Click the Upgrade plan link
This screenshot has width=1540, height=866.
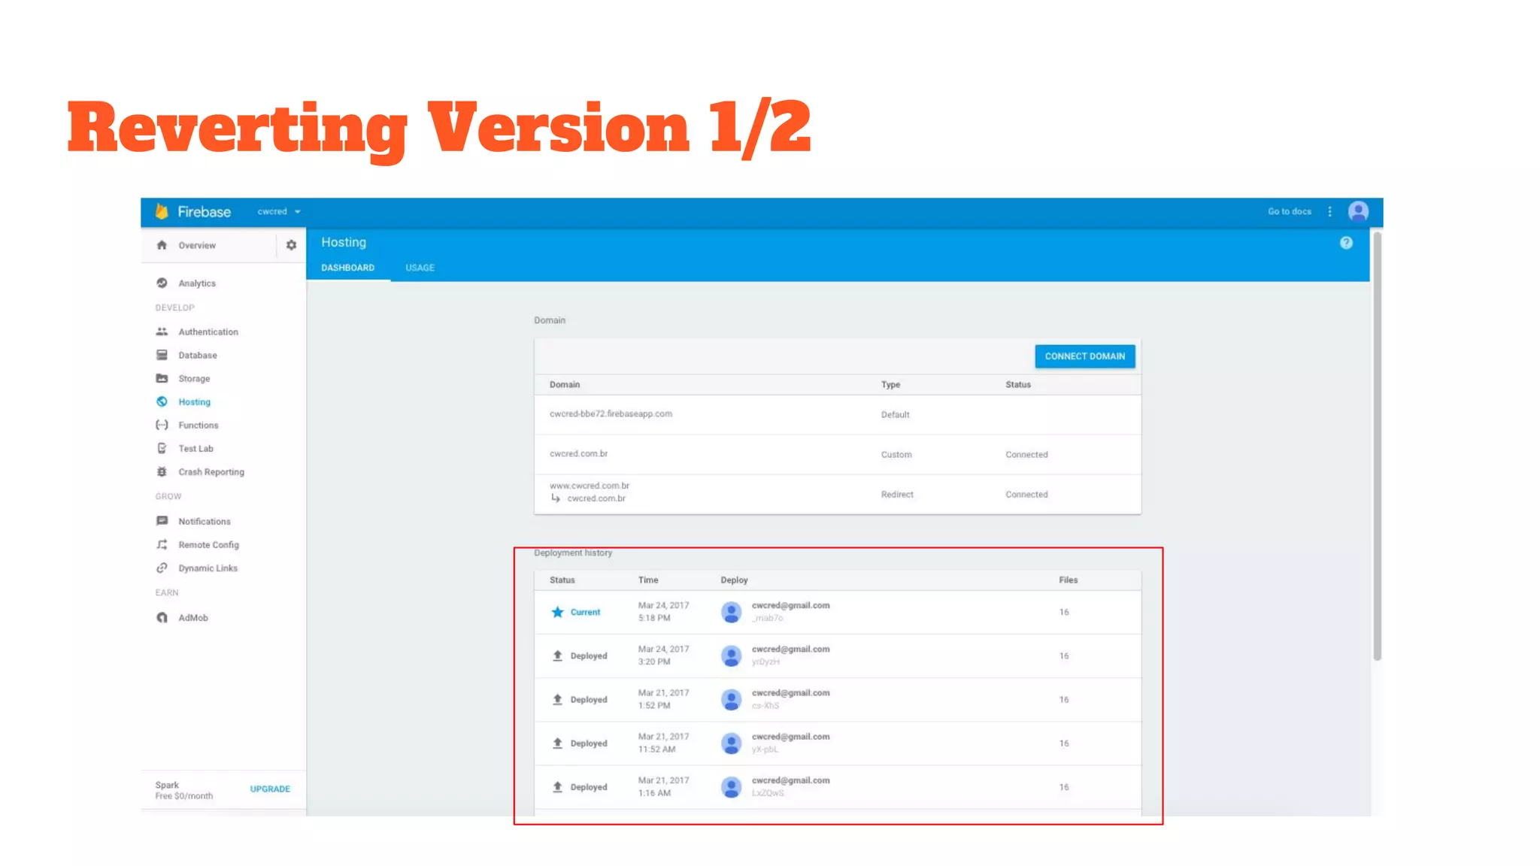(270, 789)
